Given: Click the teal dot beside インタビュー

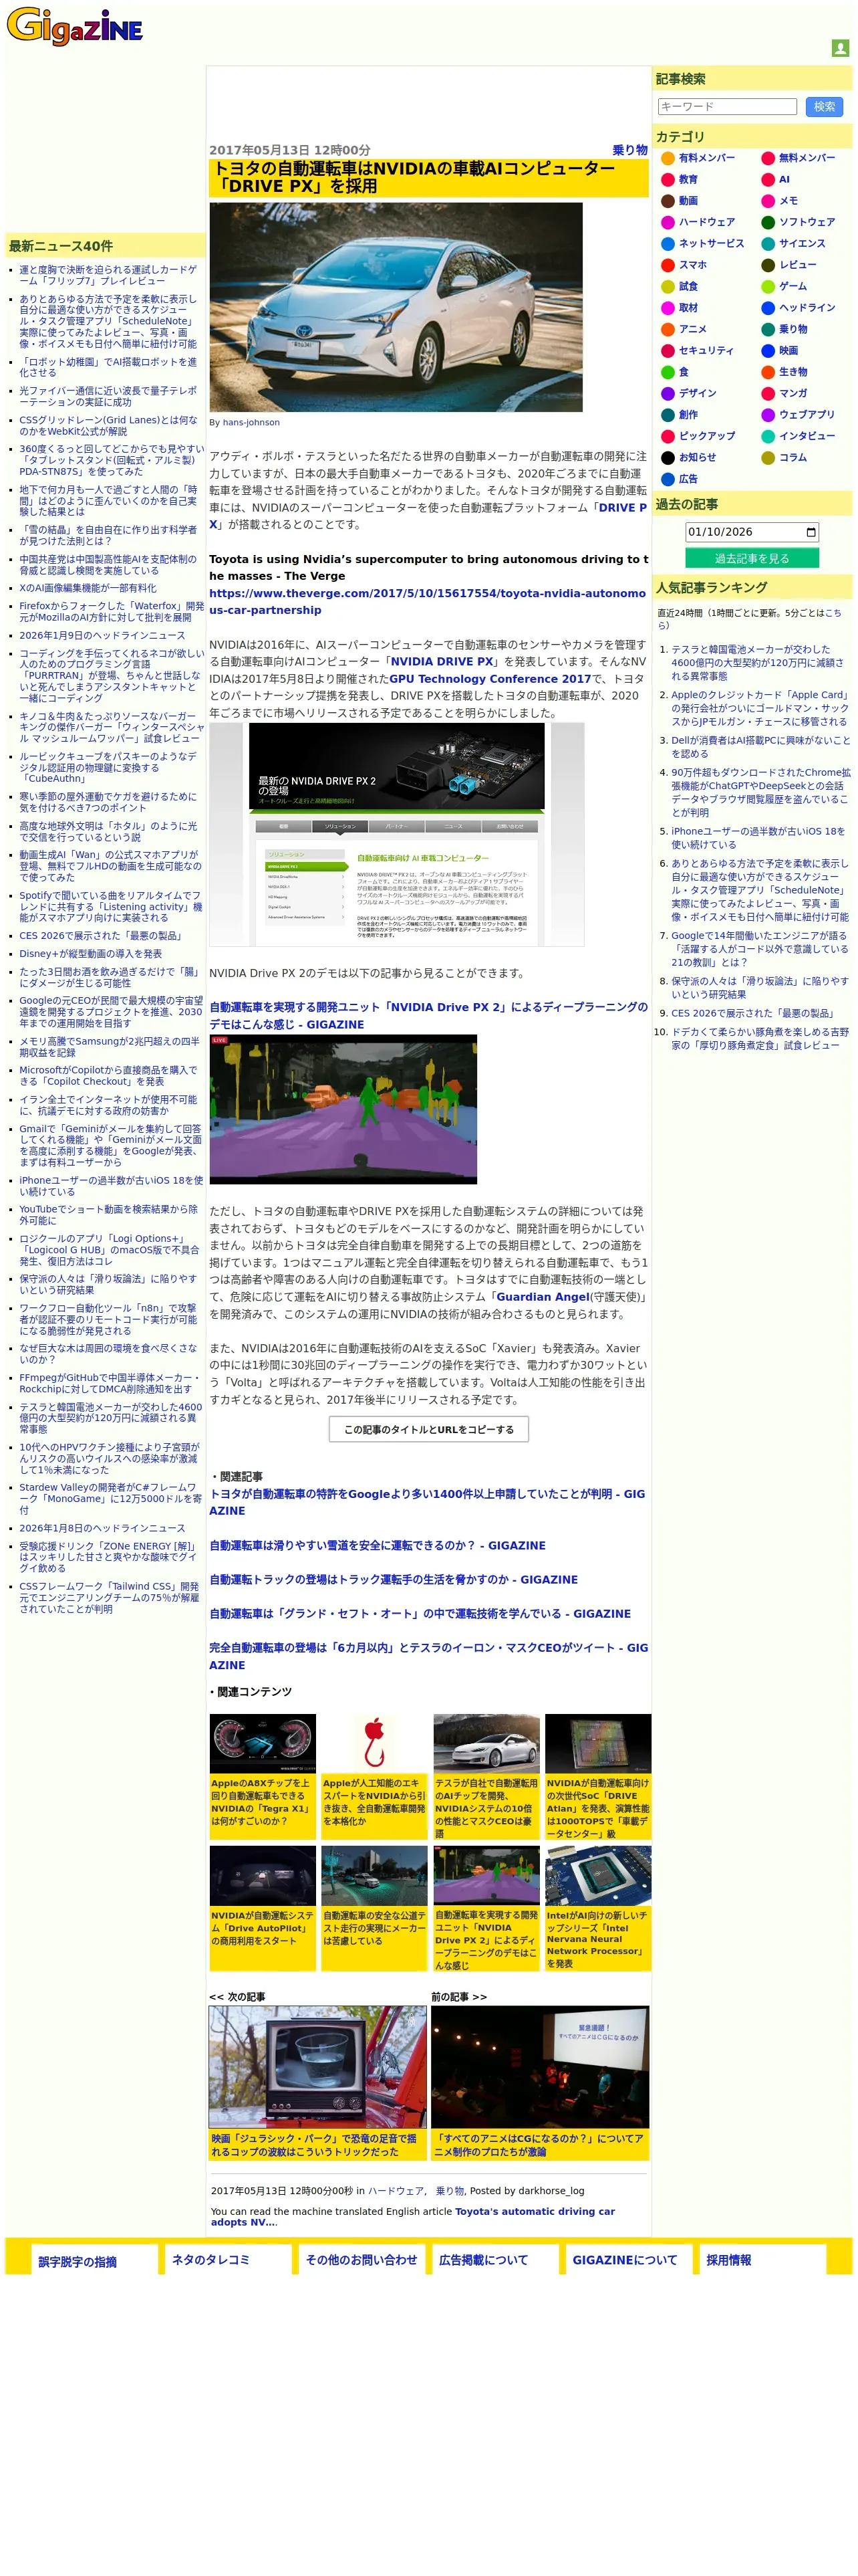Looking at the screenshot, I should [x=767, y=436].
